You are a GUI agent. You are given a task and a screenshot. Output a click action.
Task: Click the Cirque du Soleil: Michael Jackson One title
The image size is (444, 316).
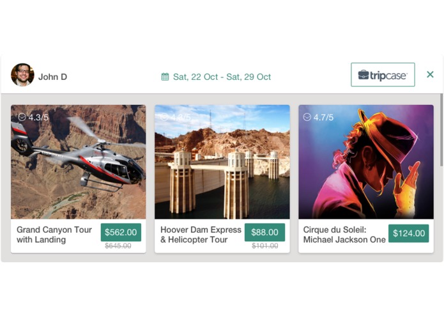[344, 235]
